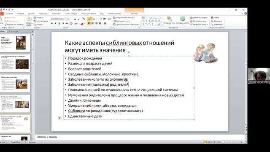
Task: Select first slide thumbnail in panel
Action: [x=15, y=43]
